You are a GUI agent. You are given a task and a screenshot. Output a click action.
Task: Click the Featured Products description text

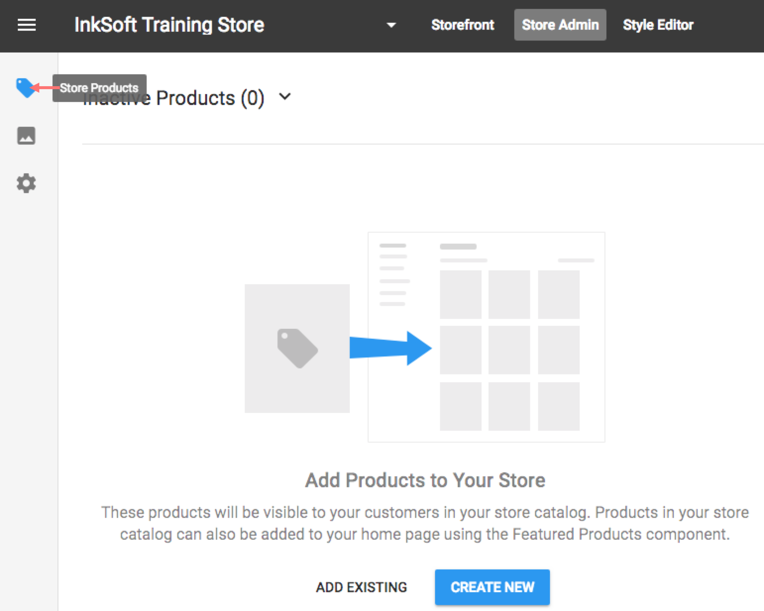coord(425,523)
